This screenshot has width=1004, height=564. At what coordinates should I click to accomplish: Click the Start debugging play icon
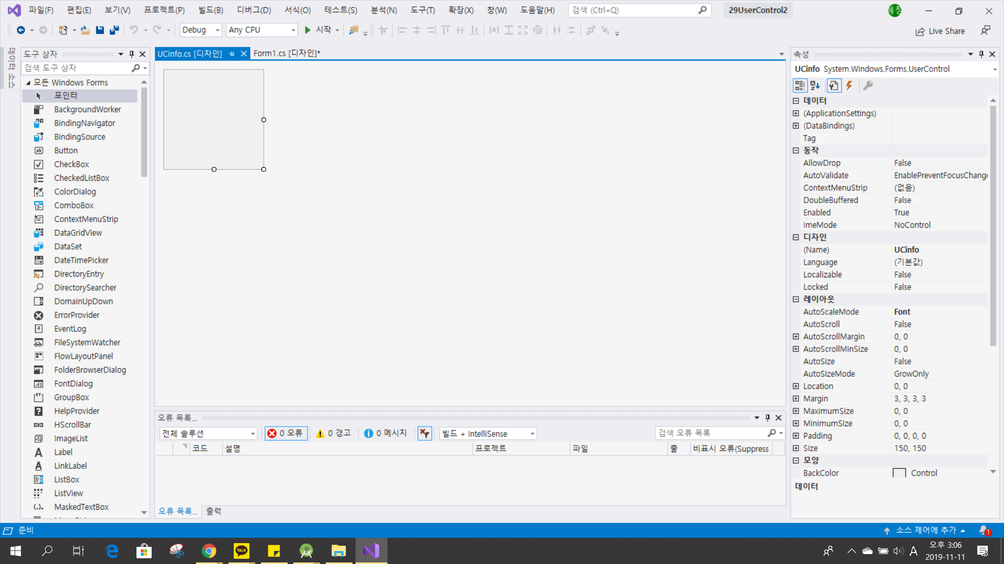[x=307, y=30]
